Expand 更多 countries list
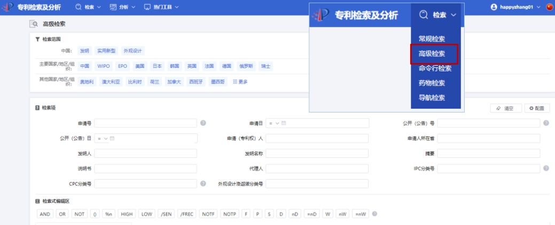The height and width of the screenshot is (225, 555). tap(240, 82)
